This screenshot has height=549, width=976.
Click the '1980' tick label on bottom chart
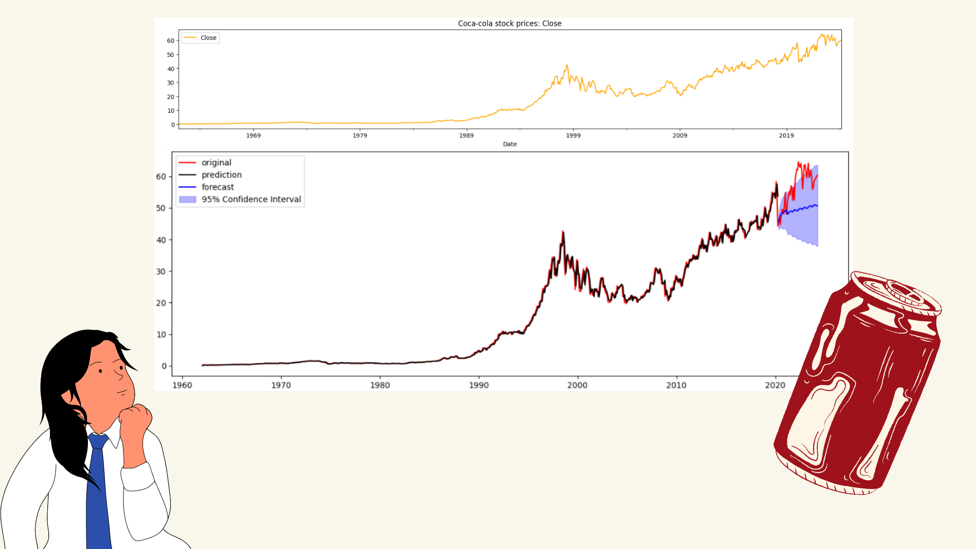[x=380, y=385]
